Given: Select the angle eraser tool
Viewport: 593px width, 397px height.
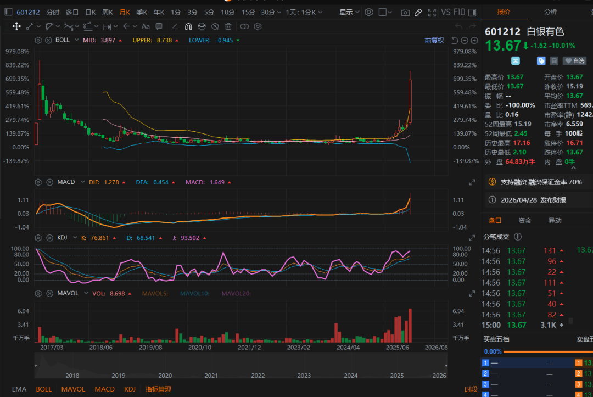Looking at the screenshot, I should (175, 26).
